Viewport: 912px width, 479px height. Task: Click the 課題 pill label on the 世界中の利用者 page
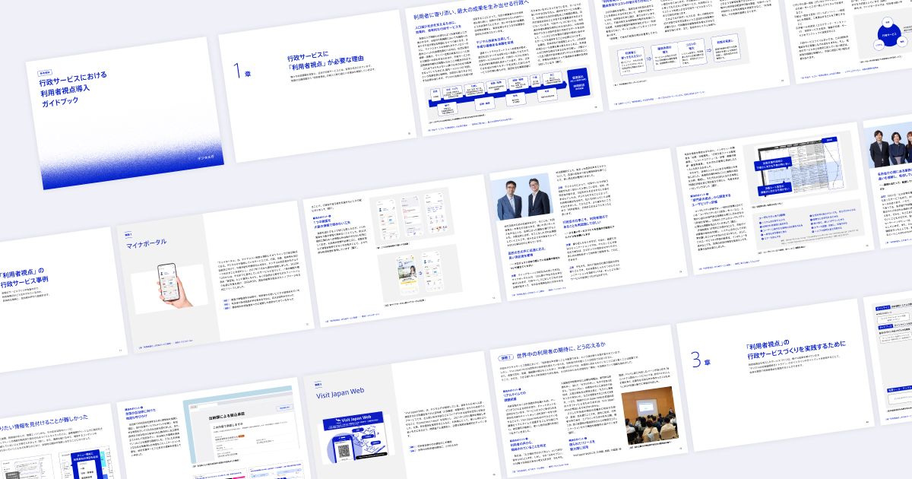505,357
